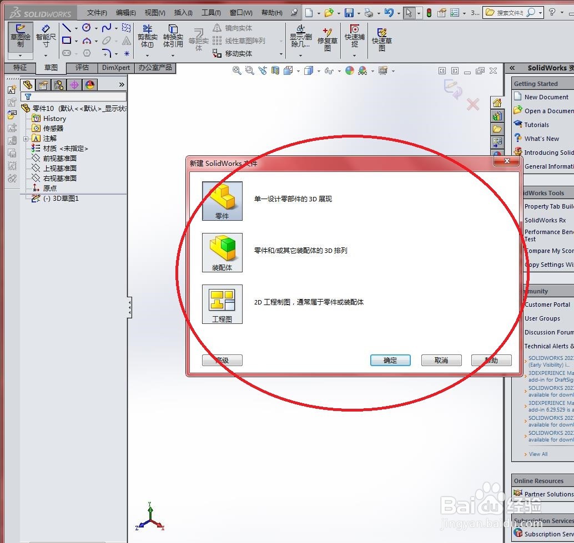Switch to the 办公室产品 tab
Screen dimensions: 574x543
click(155, 68)
